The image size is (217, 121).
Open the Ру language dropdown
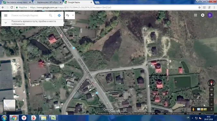70,15
